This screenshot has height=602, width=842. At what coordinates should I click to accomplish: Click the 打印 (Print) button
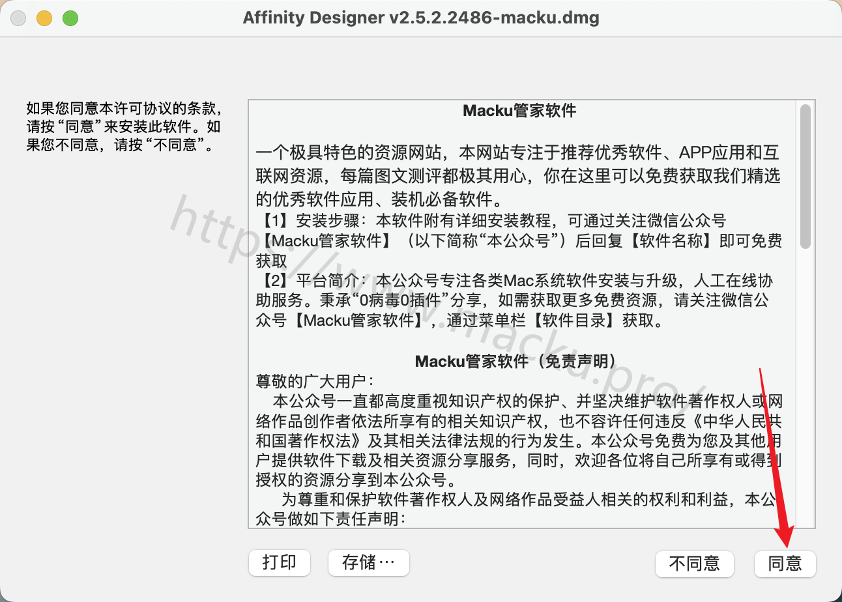279,562
